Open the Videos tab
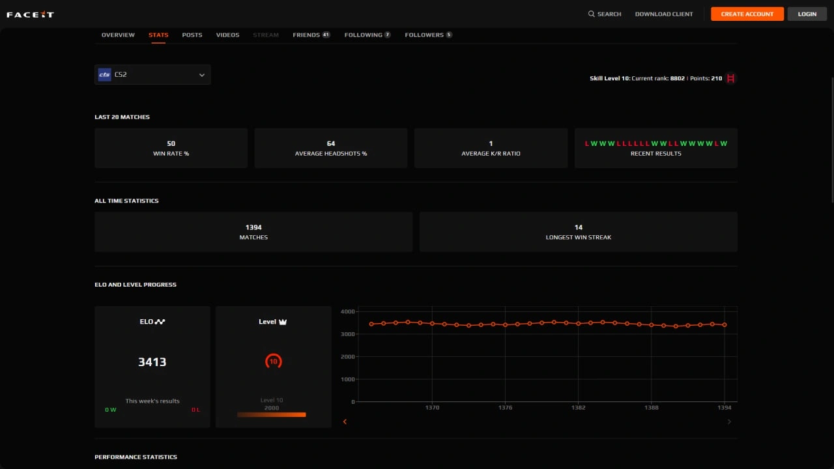Image resolution: width=834 pixels, height=469 pixels. tap(227, 35)
